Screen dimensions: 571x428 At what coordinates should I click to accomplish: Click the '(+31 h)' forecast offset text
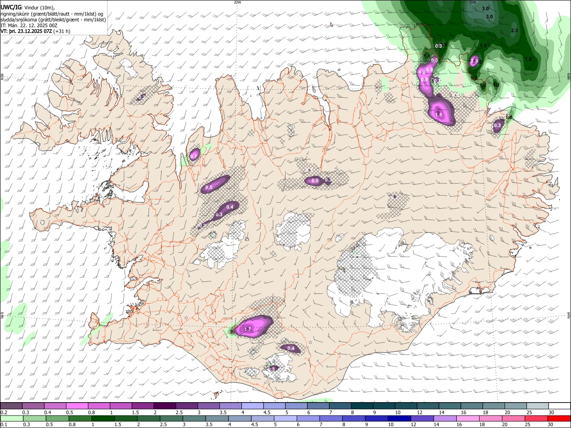[62, 31]
